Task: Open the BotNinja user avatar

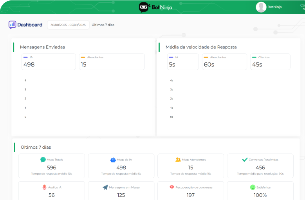Action: click(261, 7)
